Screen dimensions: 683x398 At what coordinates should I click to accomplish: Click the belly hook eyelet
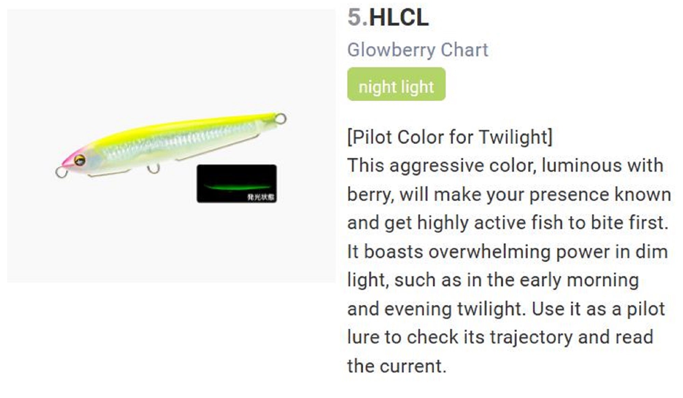click(153, 168)
